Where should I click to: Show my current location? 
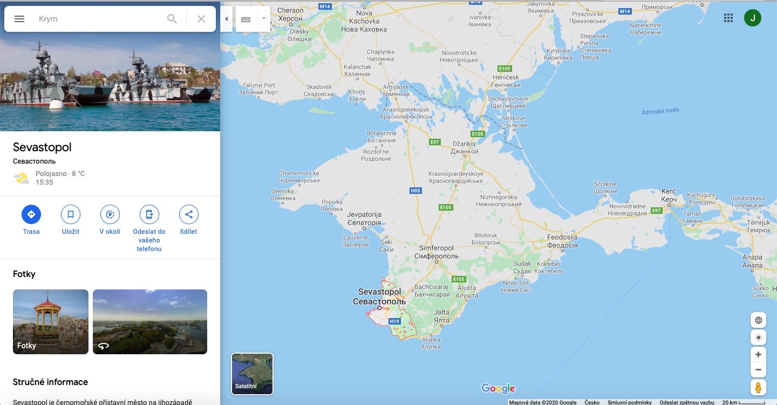pos(758,337)
